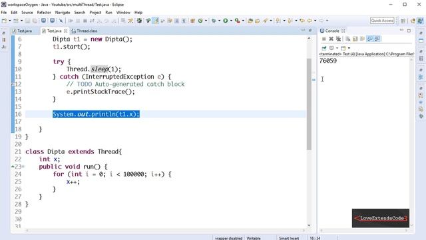The image size is (426, 240).
Task: Click Open Console icon
Action: pos(343,48)
